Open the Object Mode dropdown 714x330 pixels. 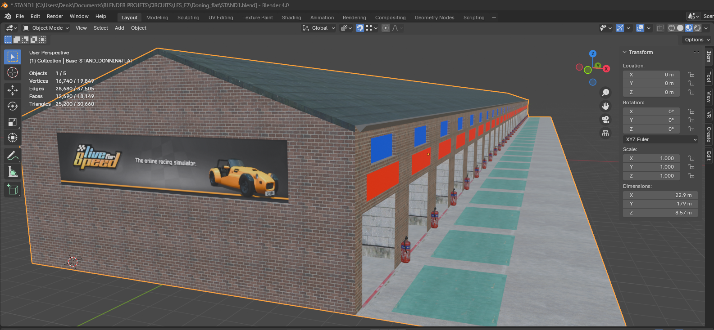pyautogui.click(x=46, y=28)
